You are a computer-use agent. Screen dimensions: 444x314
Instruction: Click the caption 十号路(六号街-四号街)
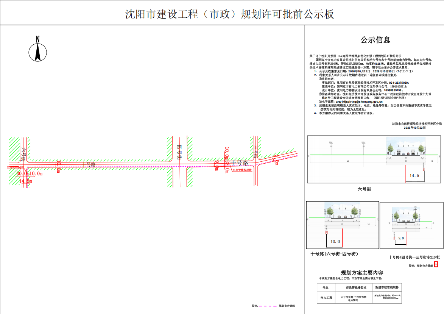coord(334,254)
